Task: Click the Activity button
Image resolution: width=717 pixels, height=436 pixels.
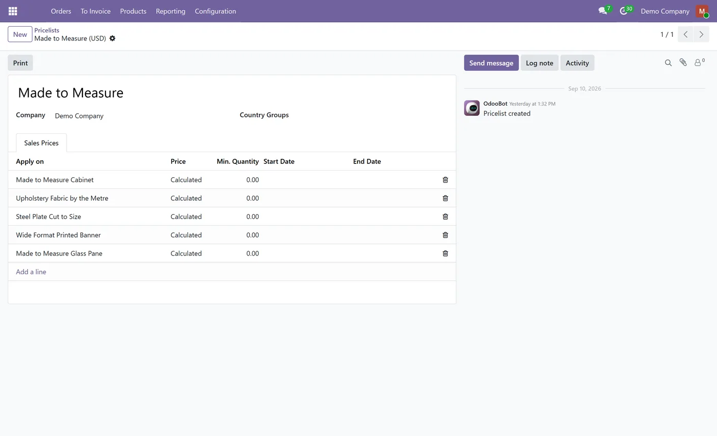Action: click(x=577, y=63)
